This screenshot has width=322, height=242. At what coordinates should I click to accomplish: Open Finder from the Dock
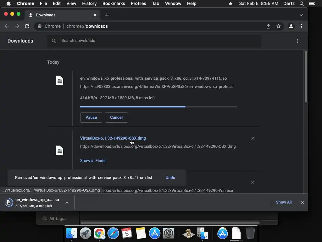click(x=72, y=233)
